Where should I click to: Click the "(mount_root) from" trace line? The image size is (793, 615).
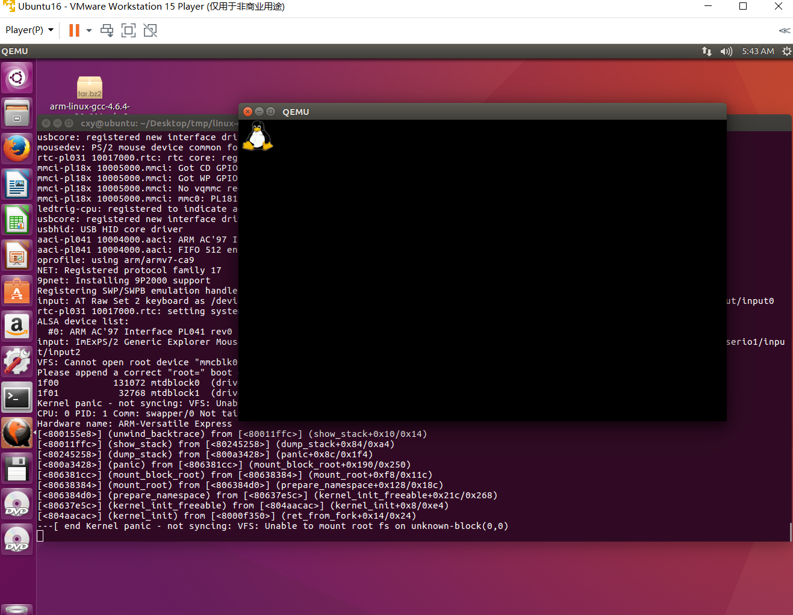[x=240, y=485]
